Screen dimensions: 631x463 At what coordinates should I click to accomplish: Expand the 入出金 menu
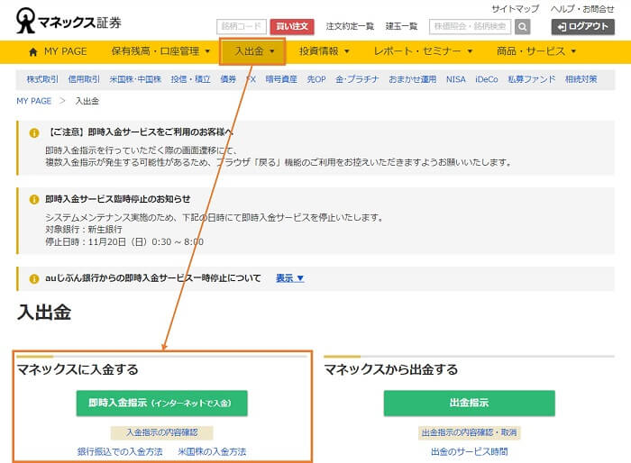point(253,51)
